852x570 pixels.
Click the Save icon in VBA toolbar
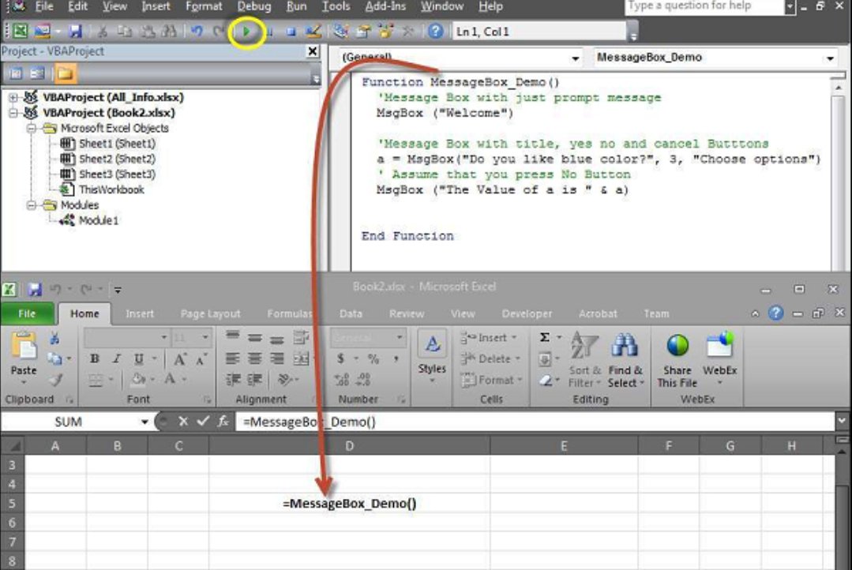(x=76, y=32)
